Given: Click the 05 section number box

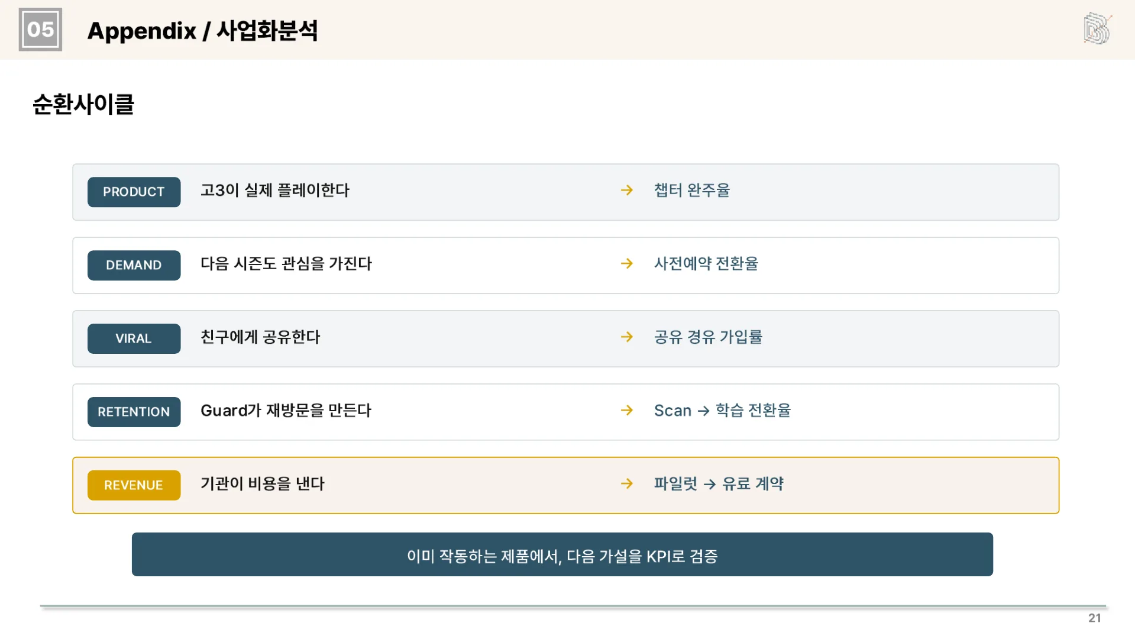Looking at the screenshot, I should click(40, 30).
